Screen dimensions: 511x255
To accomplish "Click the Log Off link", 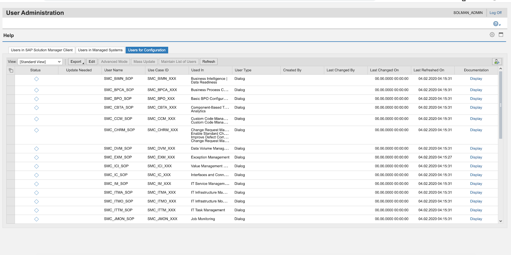I will click(x=495, y=13).
